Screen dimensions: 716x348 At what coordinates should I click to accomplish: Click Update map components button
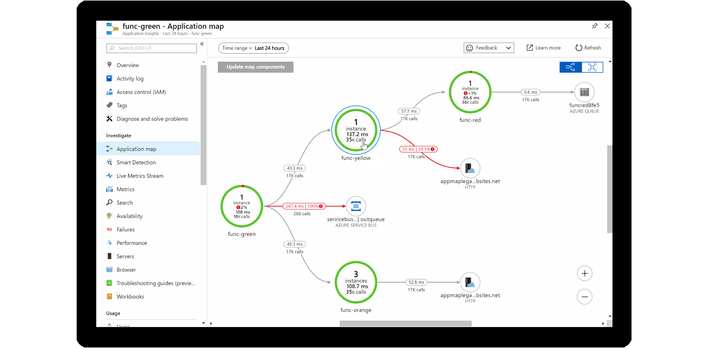[255, 67]
